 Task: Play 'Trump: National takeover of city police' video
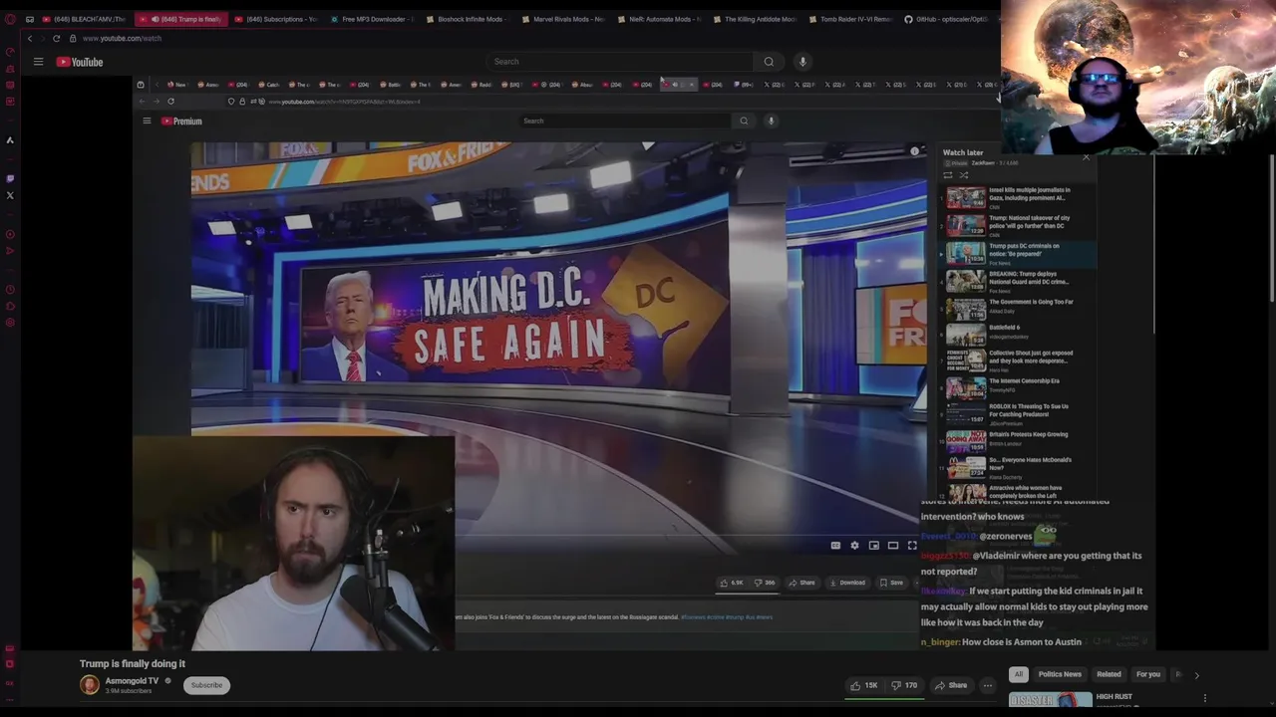tap(1017, 225)
